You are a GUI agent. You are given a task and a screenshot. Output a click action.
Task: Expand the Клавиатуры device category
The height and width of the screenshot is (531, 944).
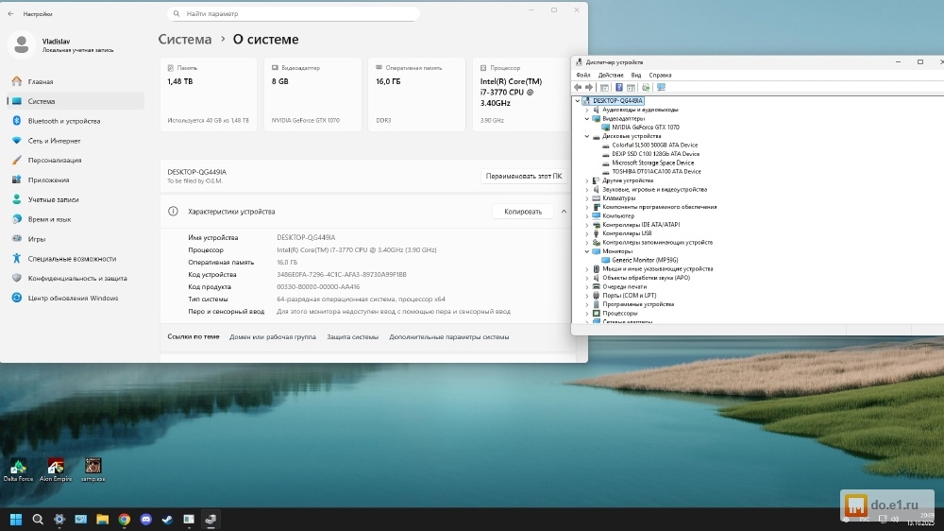click(x=586, y=198)
